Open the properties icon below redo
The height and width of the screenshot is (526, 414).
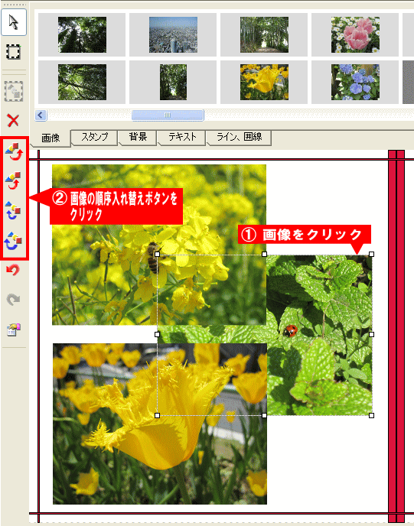tap(14, 330)
